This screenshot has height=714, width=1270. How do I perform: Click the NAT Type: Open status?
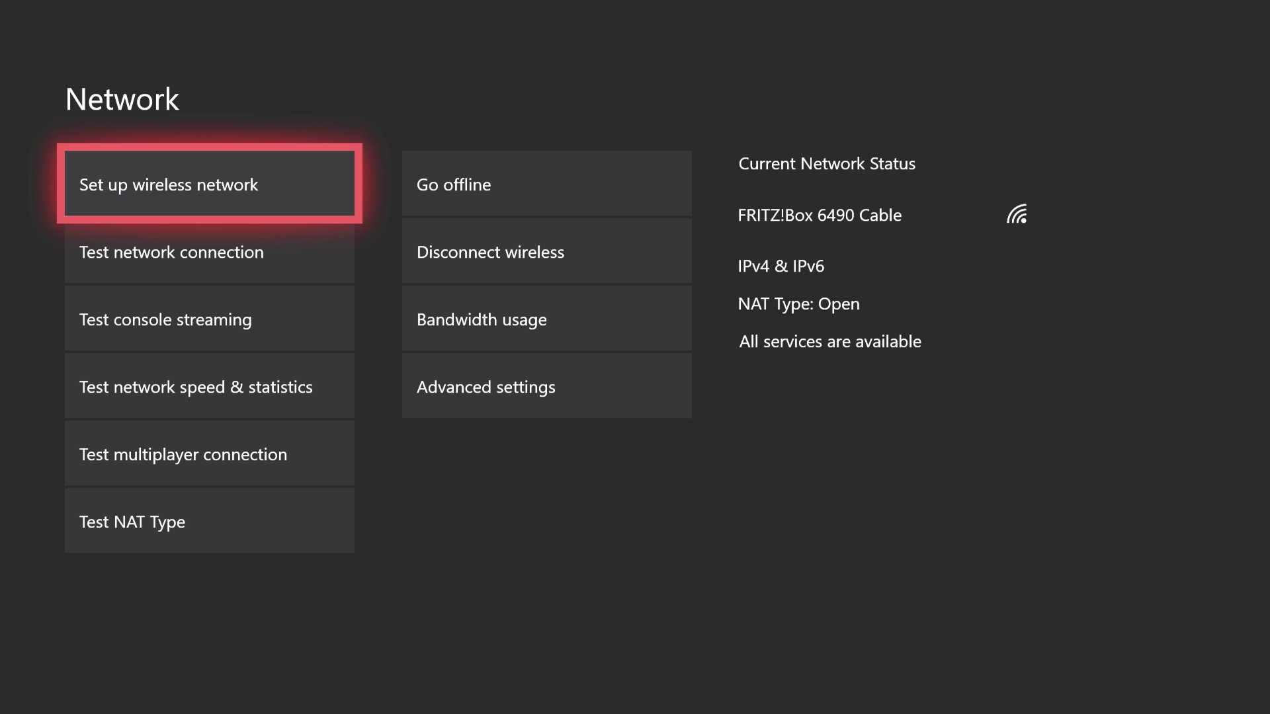(x=798, y=303)
